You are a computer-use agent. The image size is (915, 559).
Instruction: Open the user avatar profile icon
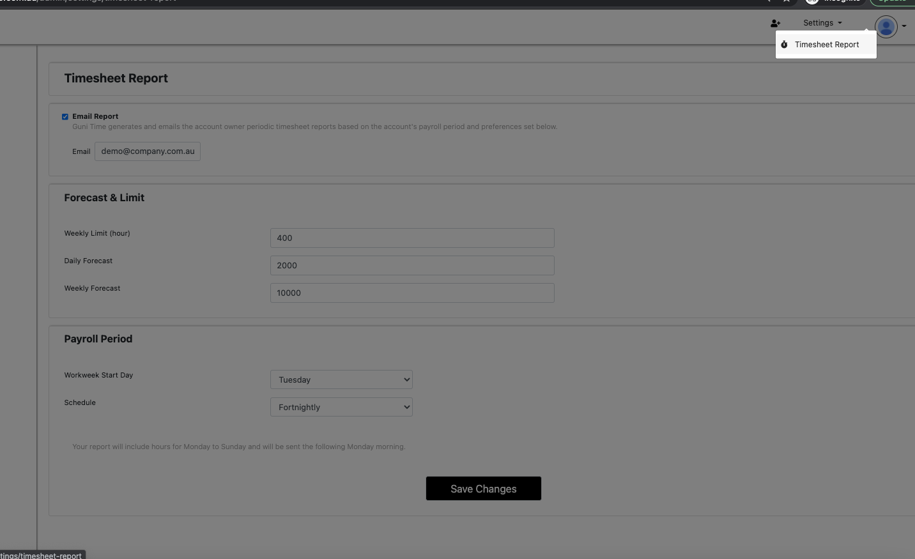pos(886,27)
